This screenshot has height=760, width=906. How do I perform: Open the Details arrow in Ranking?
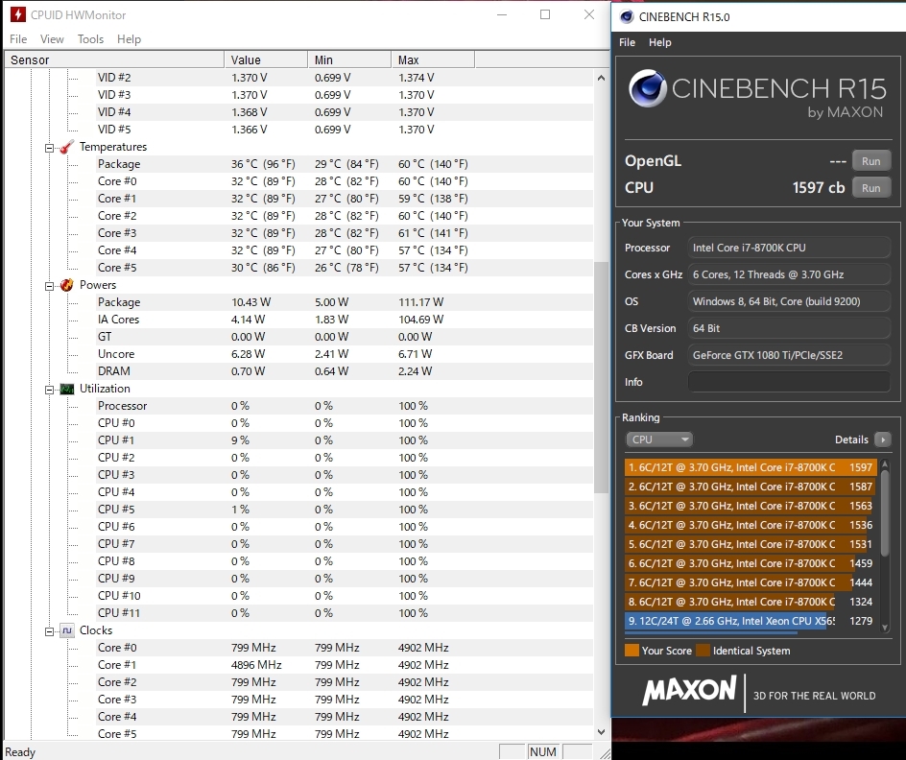coord(883,439)
